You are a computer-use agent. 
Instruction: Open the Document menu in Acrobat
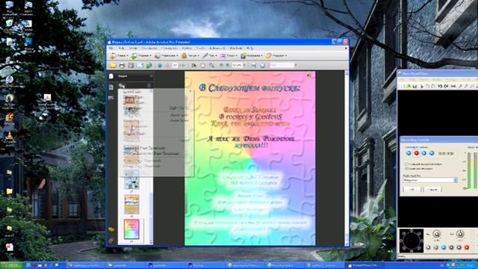click(149, 48)
